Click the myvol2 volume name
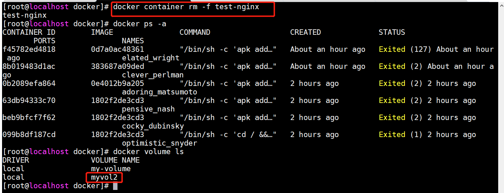 click(104, 177)
